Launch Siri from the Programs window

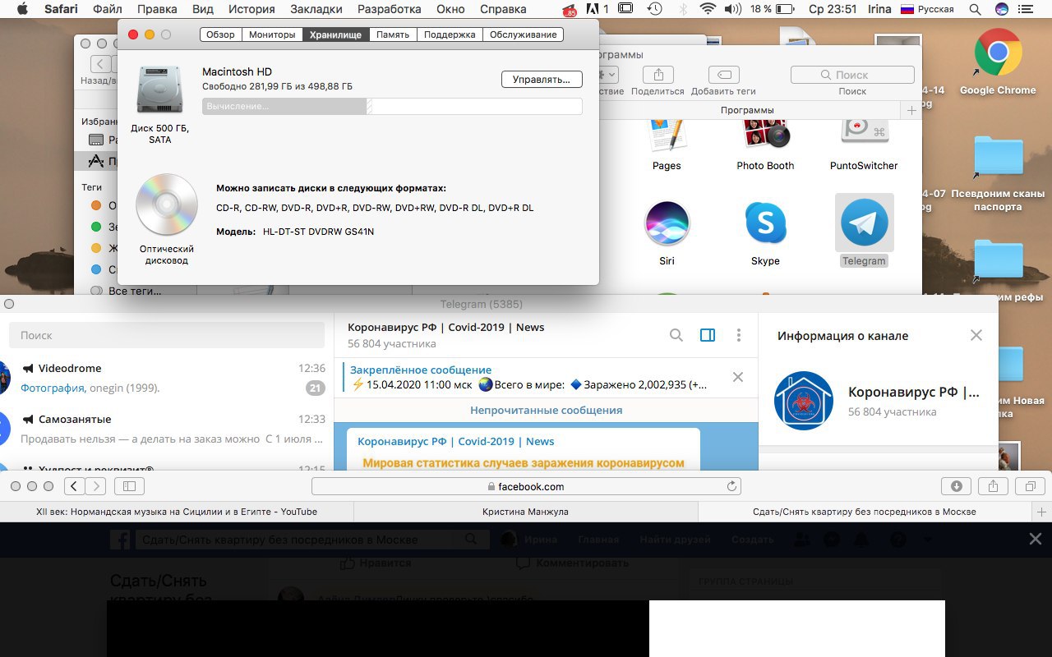click(x=667, y=223)
